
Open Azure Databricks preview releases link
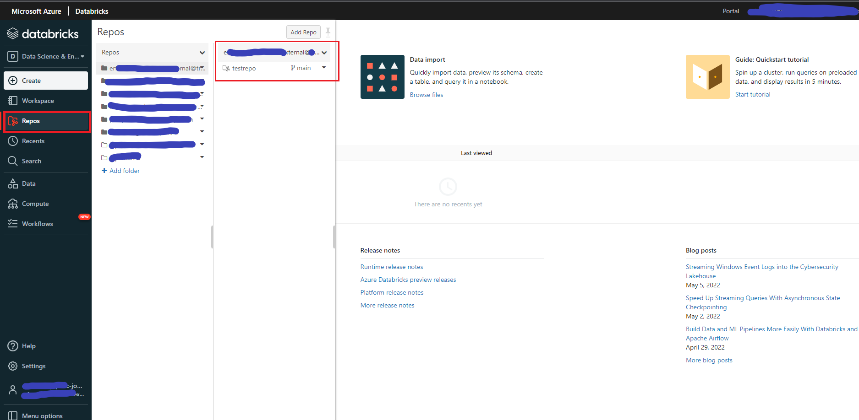point(408,280)
